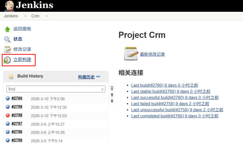Open build #2759
Viewport: 243px width, 144px height.
(17, 107)
